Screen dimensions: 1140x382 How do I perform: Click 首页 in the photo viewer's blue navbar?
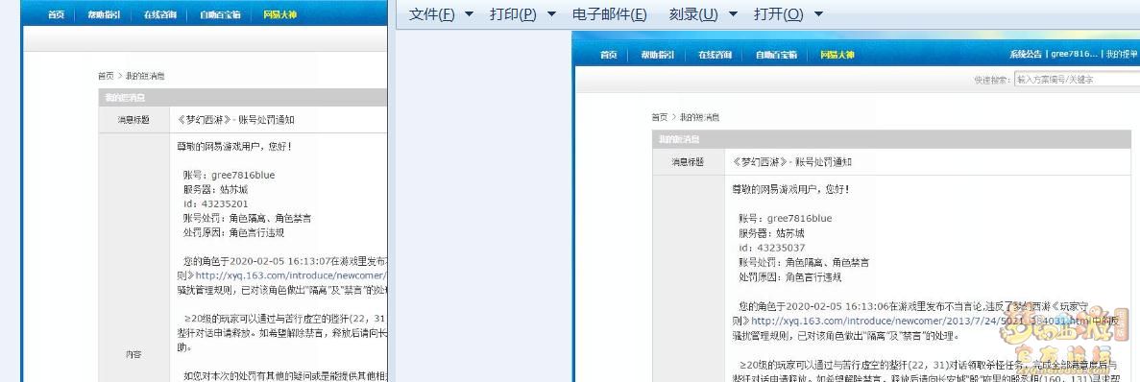[609, 55]
